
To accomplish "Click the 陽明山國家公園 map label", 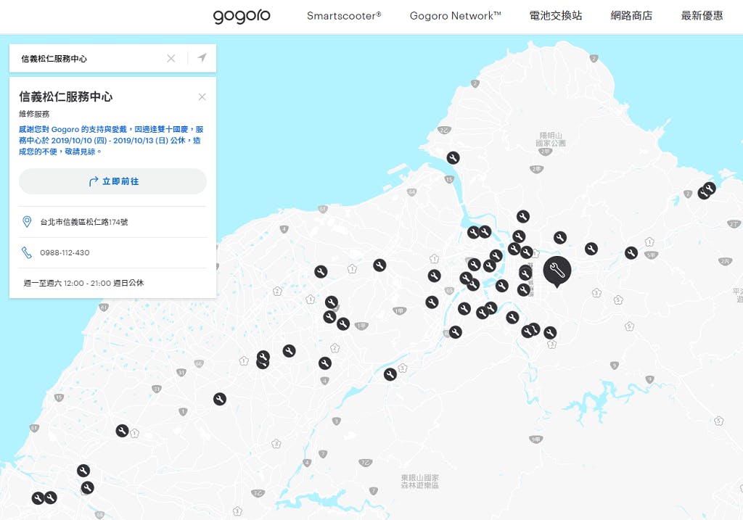I will tap(551, 139).
